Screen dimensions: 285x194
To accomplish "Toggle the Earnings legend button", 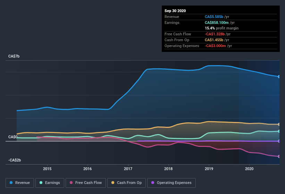I will (x=50, y=183).
